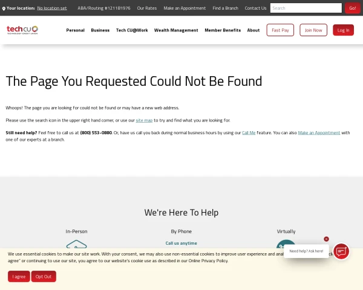Click the Log In button
The image size is (363, 290).
pyautogui.click(x=343, y=30)
